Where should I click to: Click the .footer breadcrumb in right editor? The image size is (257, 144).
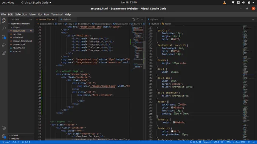pos(167,24)
